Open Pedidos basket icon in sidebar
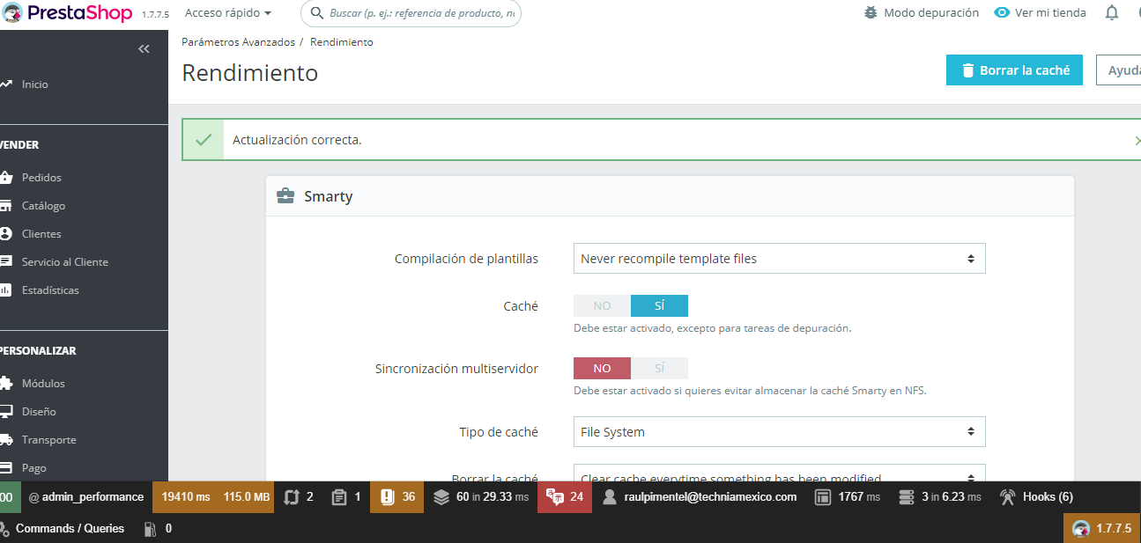The width and height of the screenshot is (1141, 543). click(5, 178)
